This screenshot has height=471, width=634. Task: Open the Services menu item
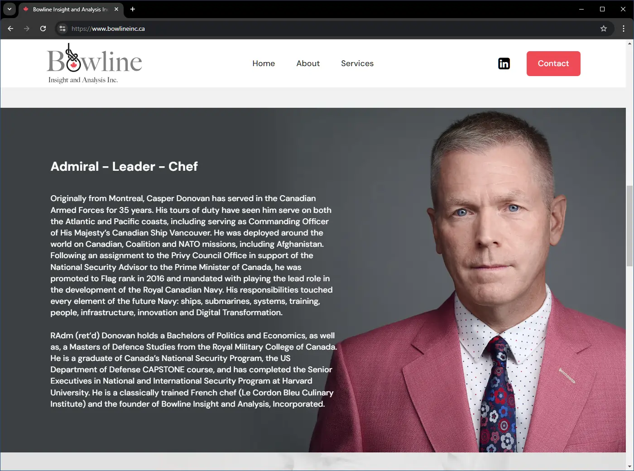pyautogui.click(x=357, y=63)
